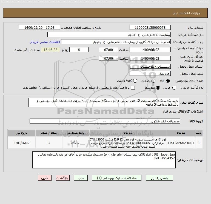This screenshot has height=204, width=211.
Task: Click the اطلاعات کالاهای مورد نیاز heading
Action: pos(183,111)
